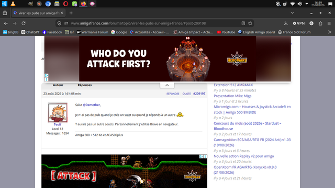Viewport: 335px width, 188px height.
Task: Open the Micromiga.com Housses & Joystick link
Action: coord(252,110)
